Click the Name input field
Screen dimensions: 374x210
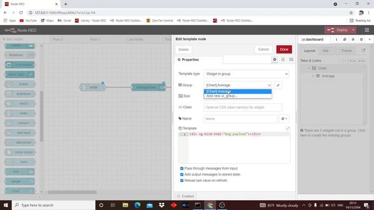(240, 118)
